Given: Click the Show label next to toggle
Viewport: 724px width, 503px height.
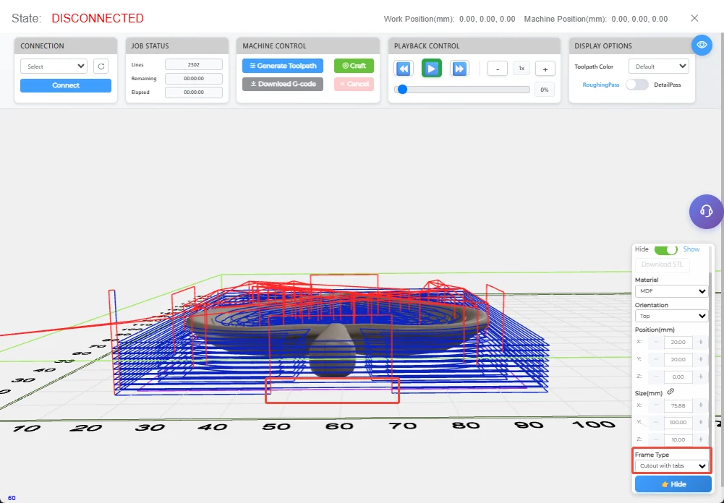Looking at the screenshot, I should click(x=691, y=249).
